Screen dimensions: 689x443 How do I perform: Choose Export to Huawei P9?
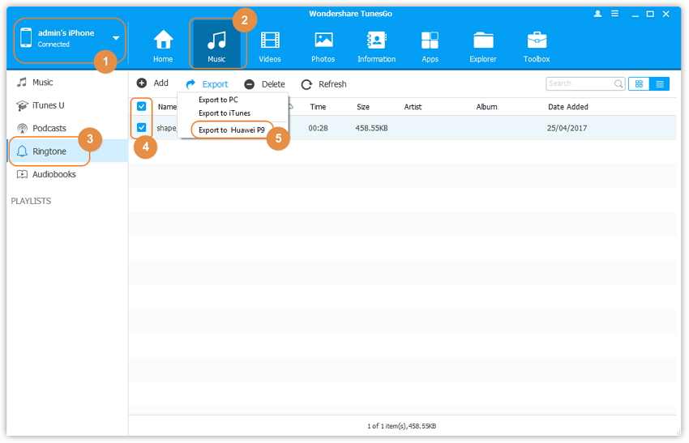click(x=231, y=130)
